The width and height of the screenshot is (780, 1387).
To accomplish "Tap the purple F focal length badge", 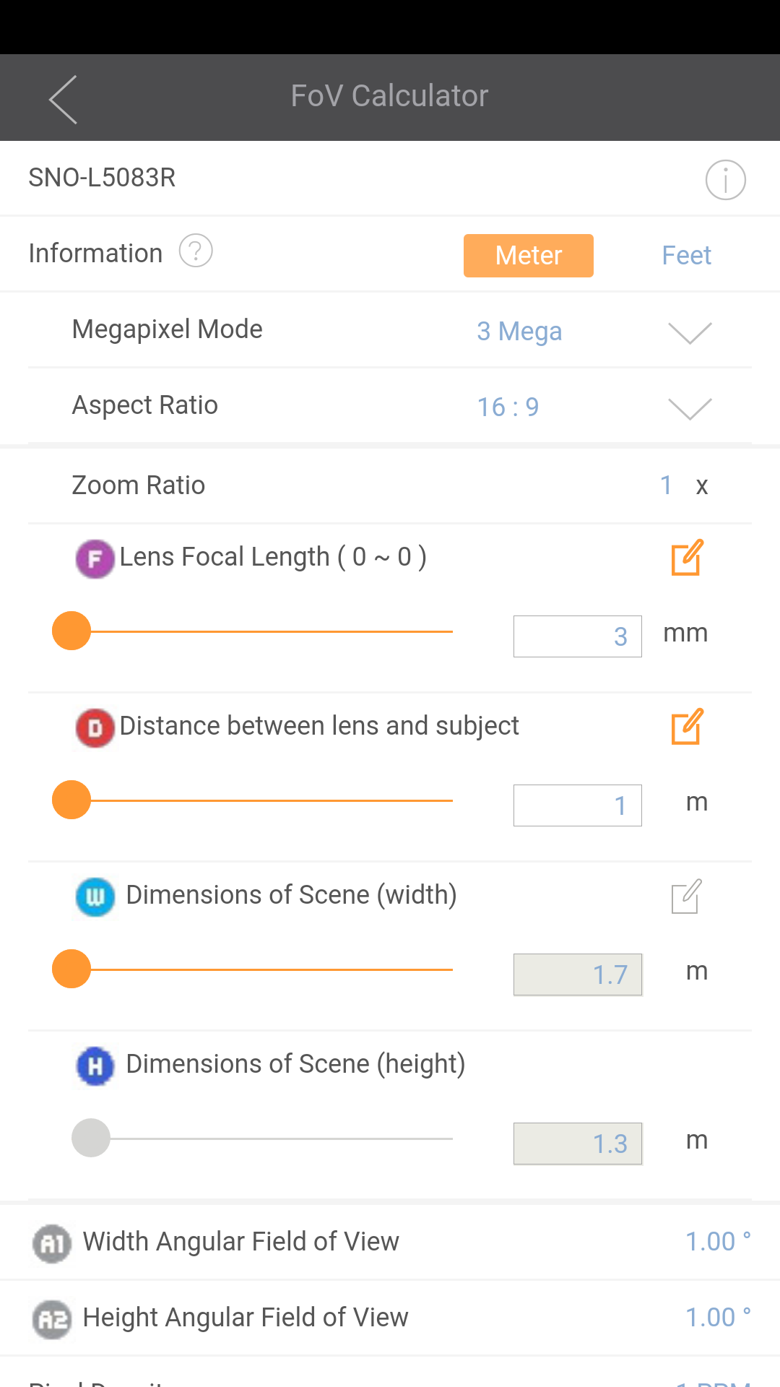I will point(95,559).
